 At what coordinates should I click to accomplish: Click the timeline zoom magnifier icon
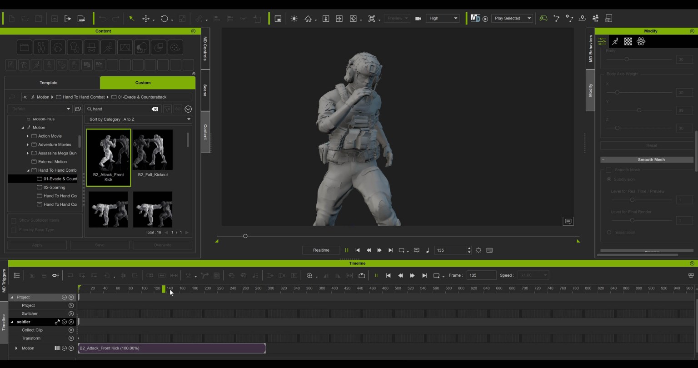tap(309, 275)
